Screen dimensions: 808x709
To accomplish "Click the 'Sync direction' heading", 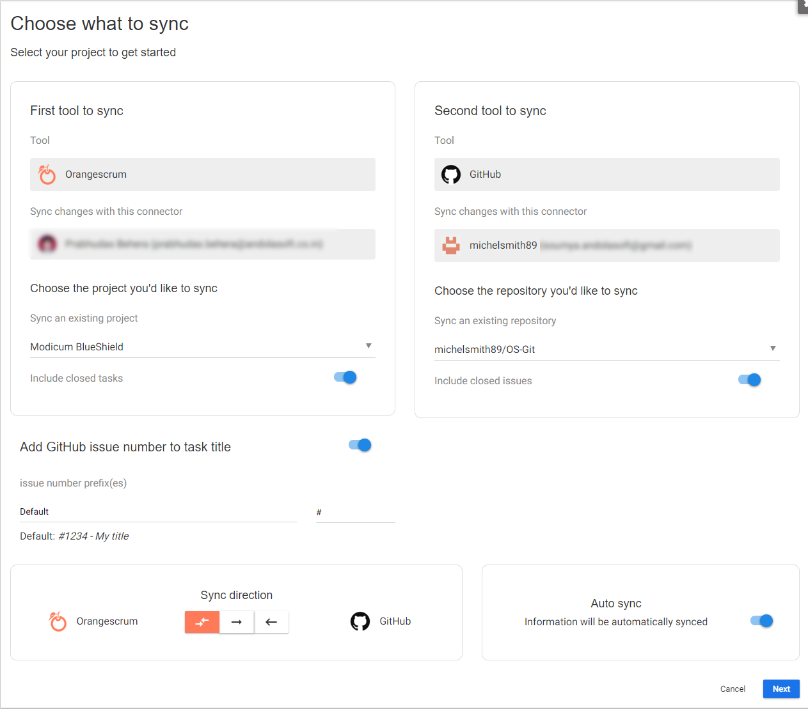I will [x=237, y=595].
